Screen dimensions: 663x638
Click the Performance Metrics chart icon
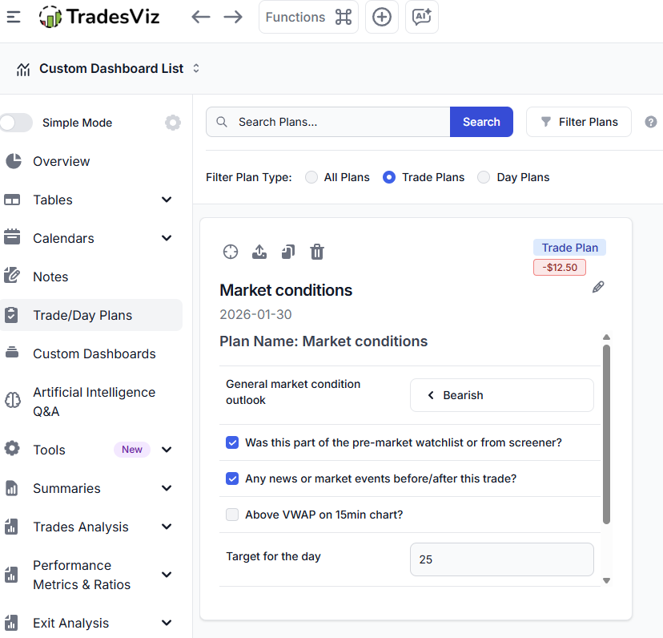11,575
